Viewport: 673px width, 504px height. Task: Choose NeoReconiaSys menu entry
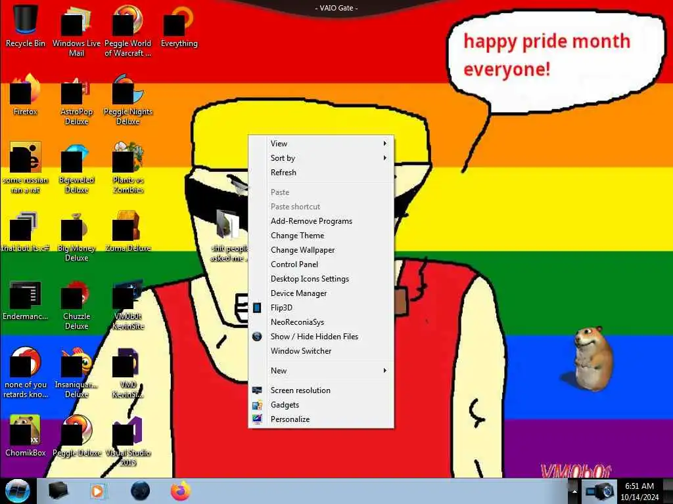click(321, 322)
